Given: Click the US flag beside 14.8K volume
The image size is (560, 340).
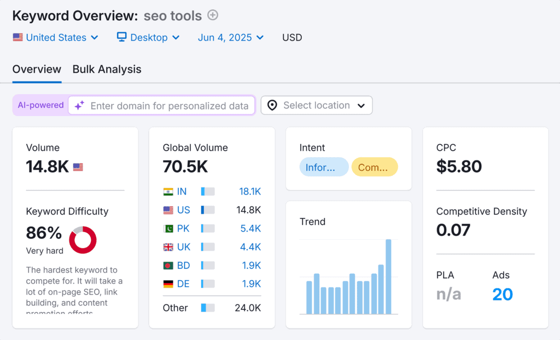Looking at the screenshot, I should pos(77,166).
